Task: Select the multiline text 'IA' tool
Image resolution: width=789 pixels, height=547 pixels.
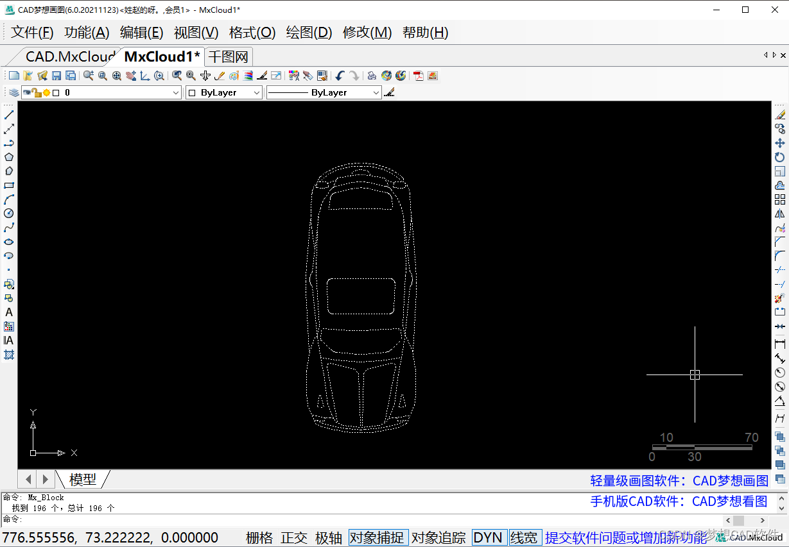Action: point(9,341)
